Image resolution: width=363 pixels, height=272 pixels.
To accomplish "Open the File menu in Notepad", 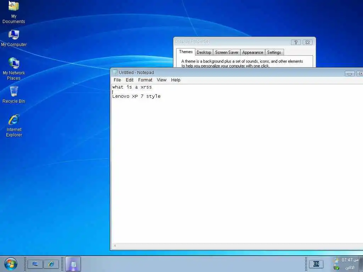I will pyautogui.click(x=117, y=80).
